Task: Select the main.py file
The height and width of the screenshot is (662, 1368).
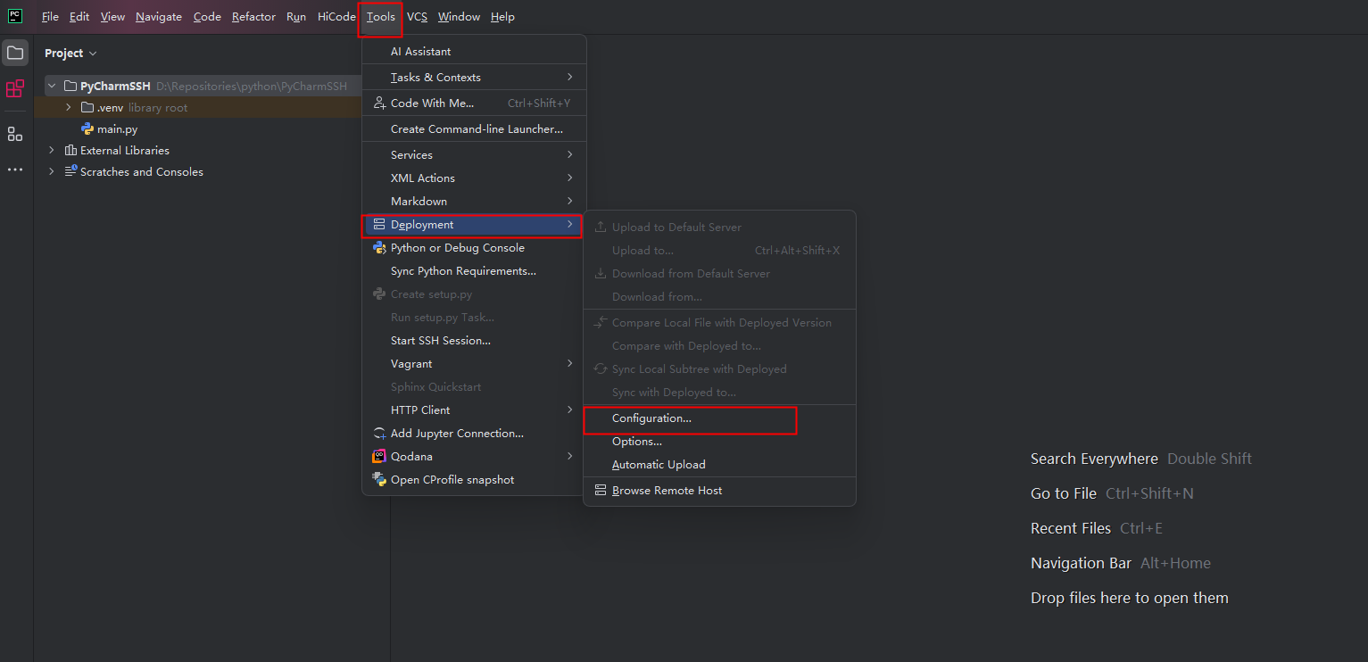Action: tap(117, 128)
